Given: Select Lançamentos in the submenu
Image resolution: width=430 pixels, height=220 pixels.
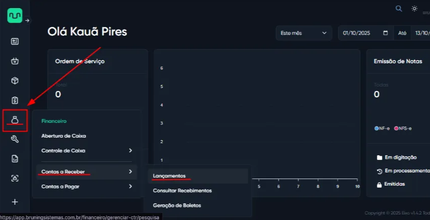Looking at the screenshot, I should pos(170,175).
